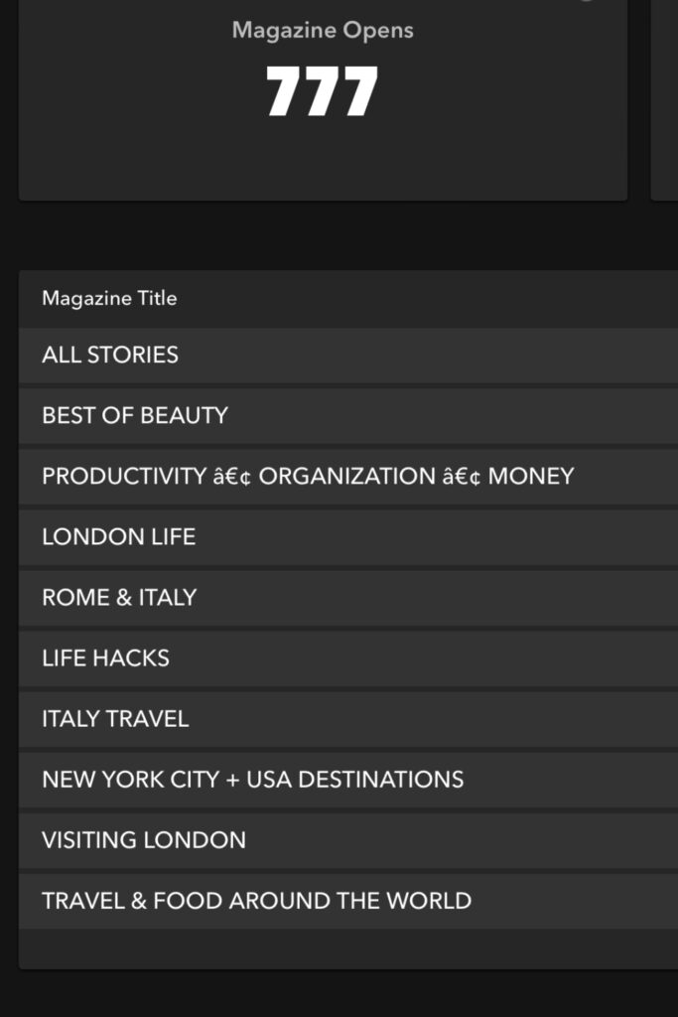The width and height of the screenshot is (678, 1017).
Task: Click the 777 opens count
Action: coord(323,91)
